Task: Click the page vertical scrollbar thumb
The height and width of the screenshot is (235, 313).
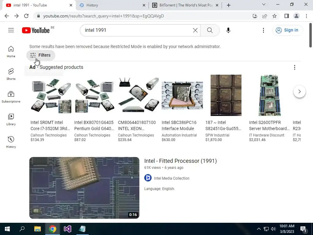Action: click(x=311, y=35)
